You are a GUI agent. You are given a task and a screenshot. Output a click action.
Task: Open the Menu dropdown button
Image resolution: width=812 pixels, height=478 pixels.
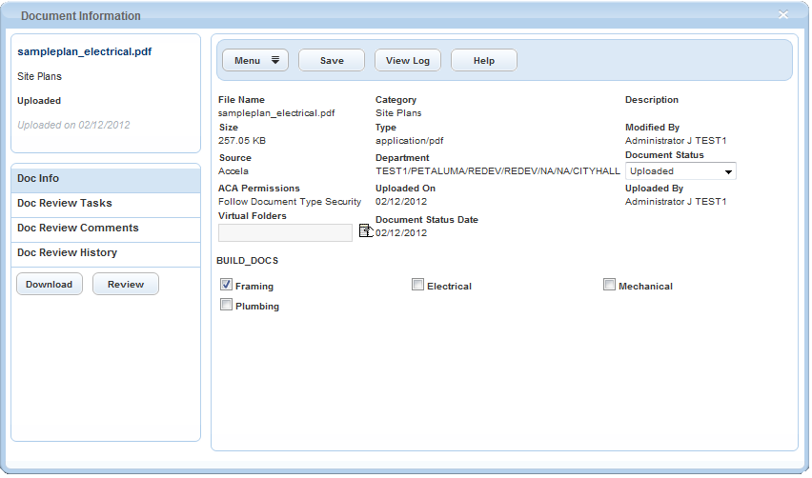(255, 61)
